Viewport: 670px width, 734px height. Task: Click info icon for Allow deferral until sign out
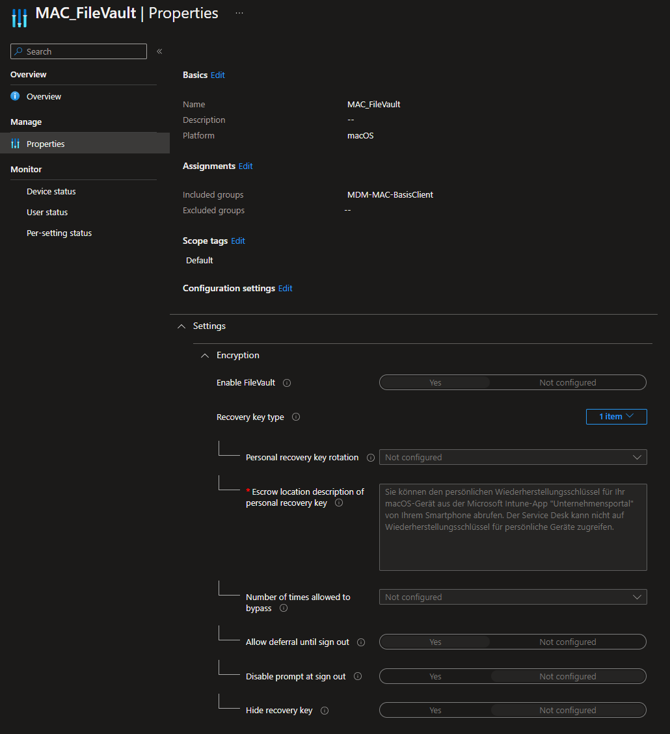(361, 642)
